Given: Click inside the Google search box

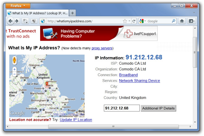Looking at the screenshot, I should coord(159,21).
